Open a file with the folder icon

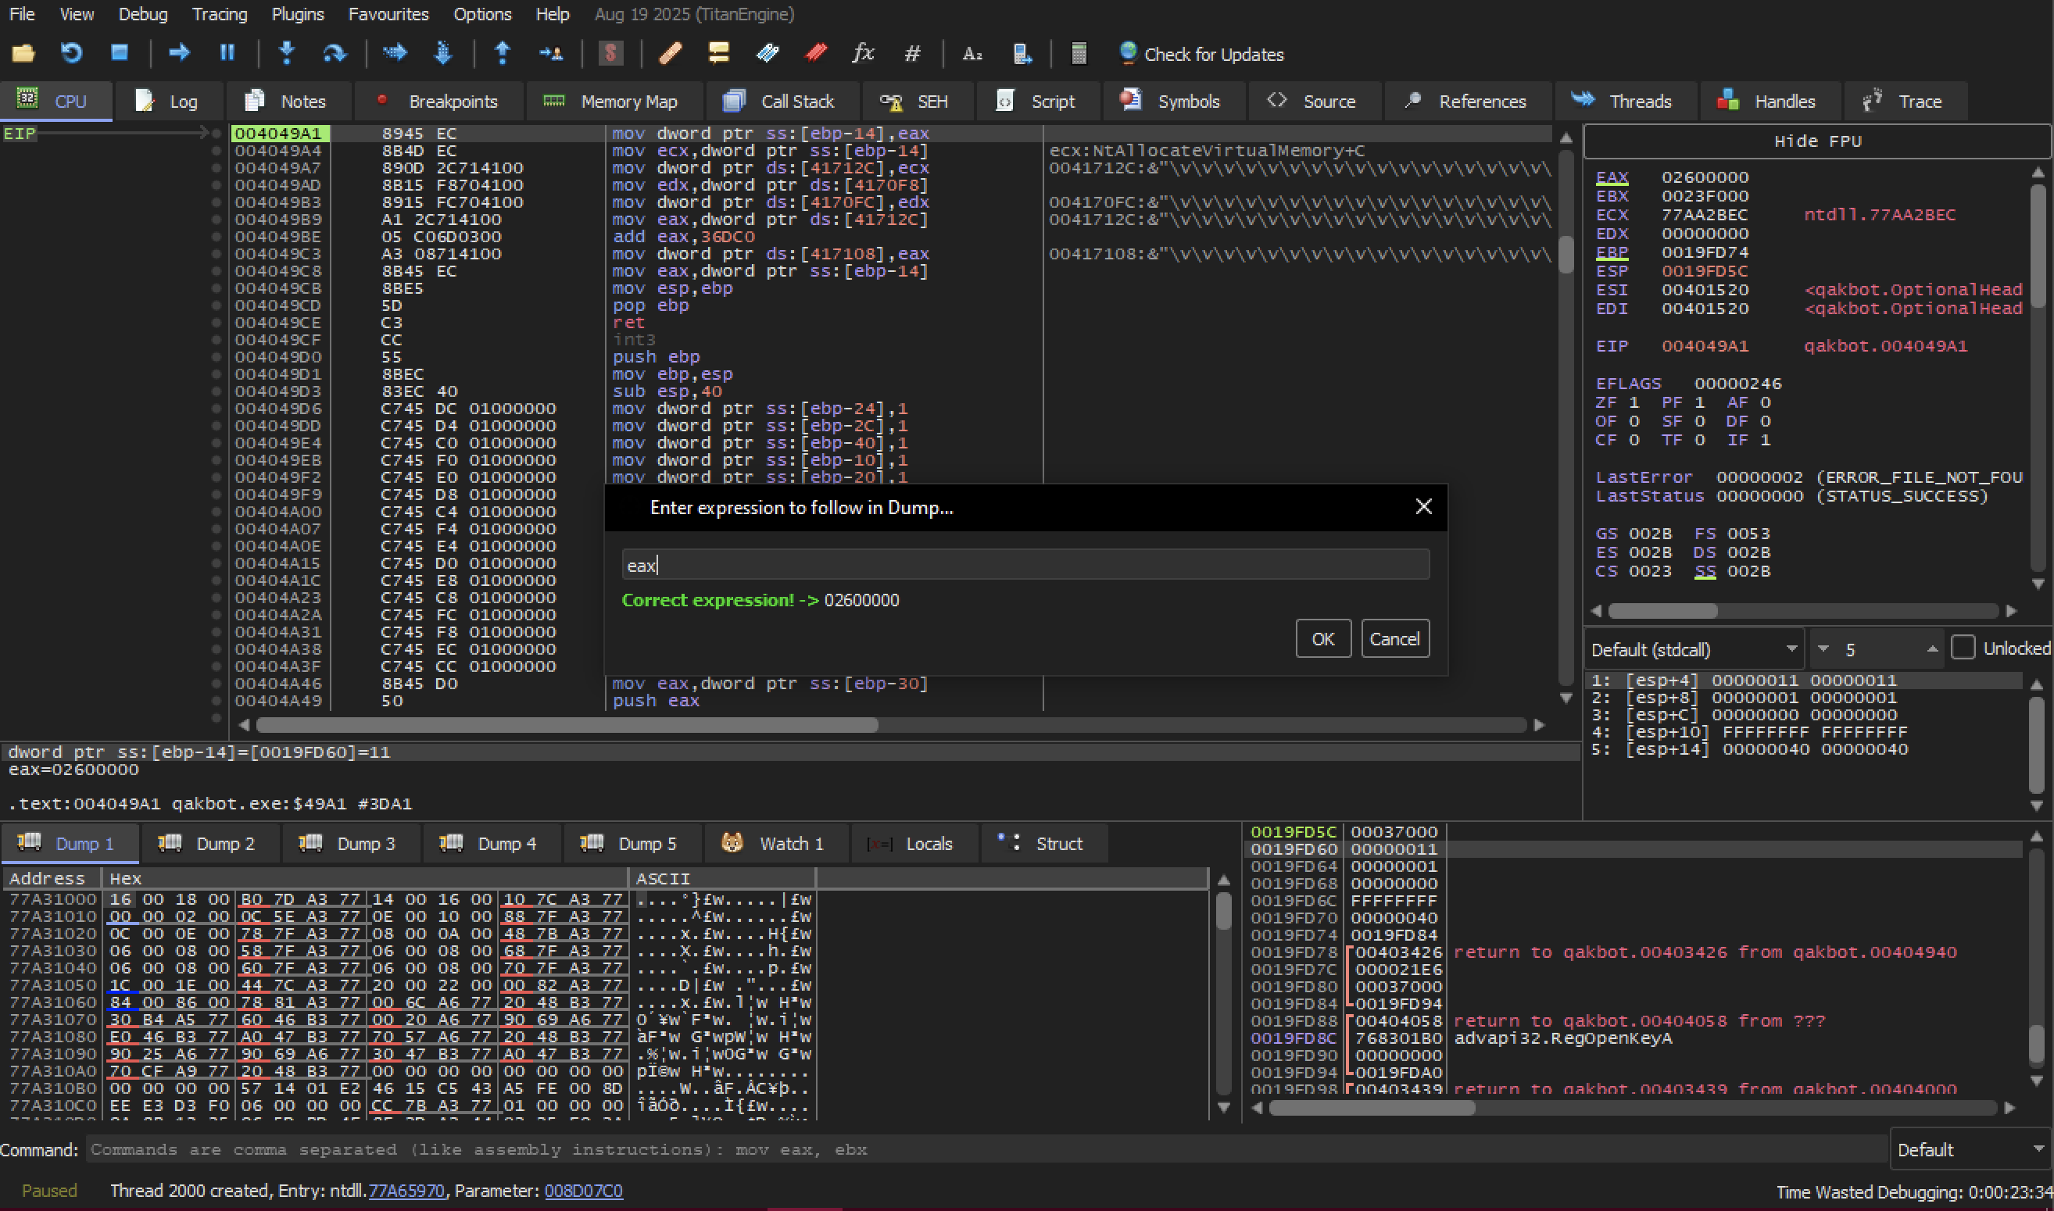[23, 54]
